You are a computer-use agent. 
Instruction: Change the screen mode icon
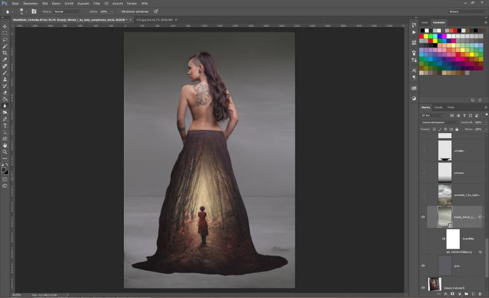point(4,186)
